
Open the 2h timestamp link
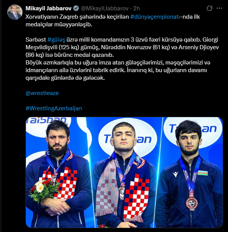point(136,8)
